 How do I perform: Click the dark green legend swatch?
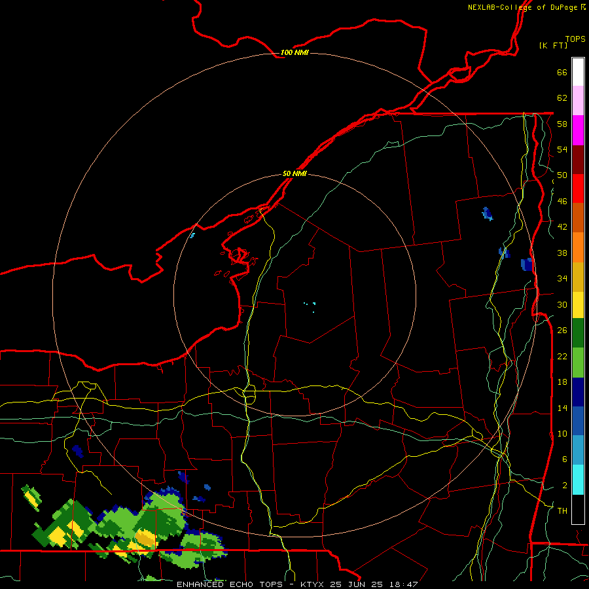(578, 333)
